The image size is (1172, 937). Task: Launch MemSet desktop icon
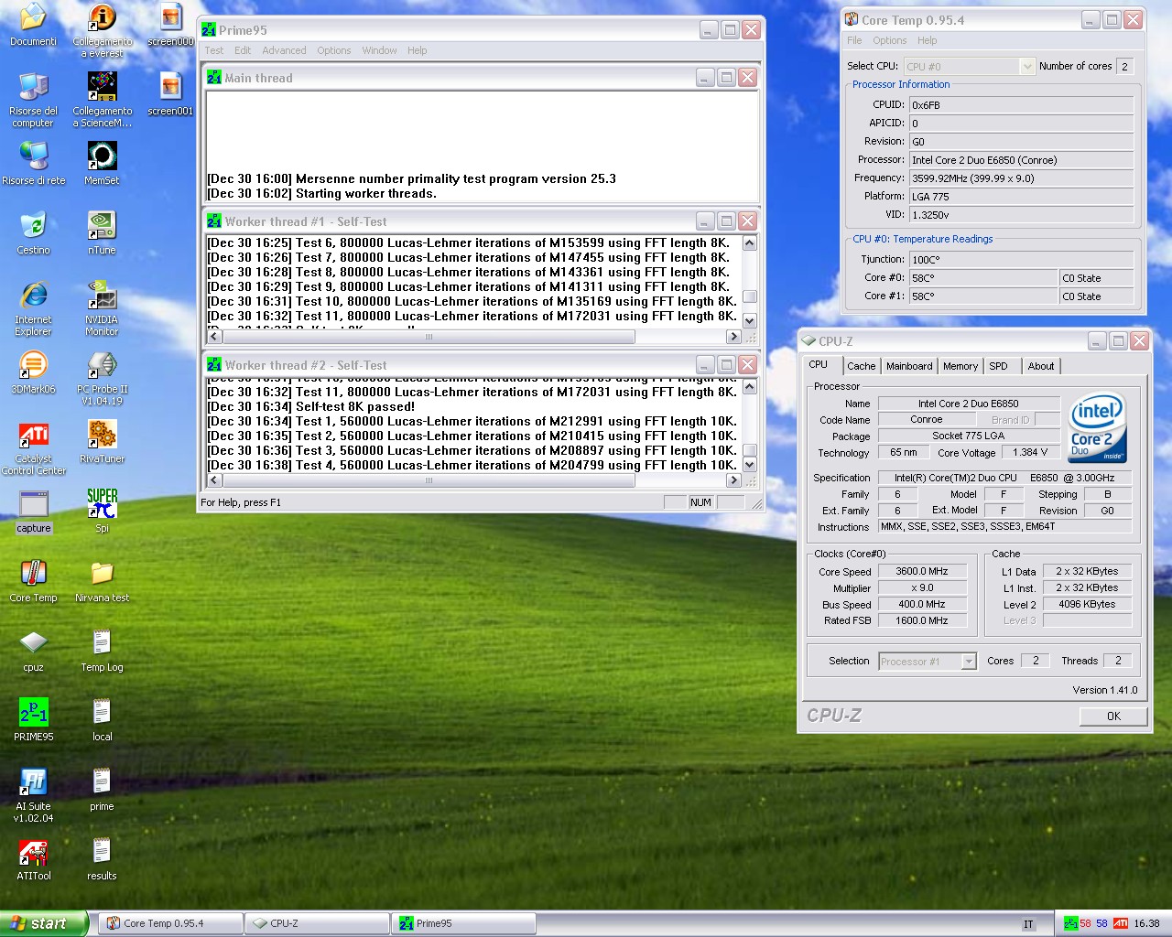tap(102, 164)
